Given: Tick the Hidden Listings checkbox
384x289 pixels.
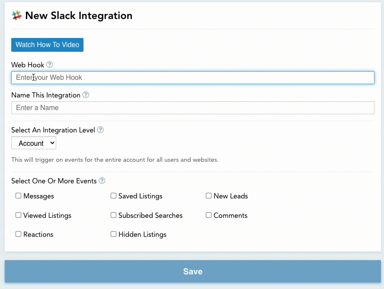Looking at the screenshot, I should [x=113, y=234].
